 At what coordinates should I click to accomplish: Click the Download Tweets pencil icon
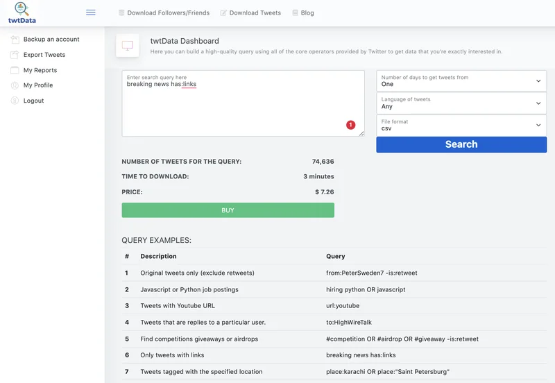[223, 12]
